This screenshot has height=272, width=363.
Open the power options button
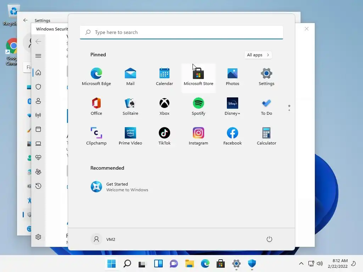pos(269,239)
